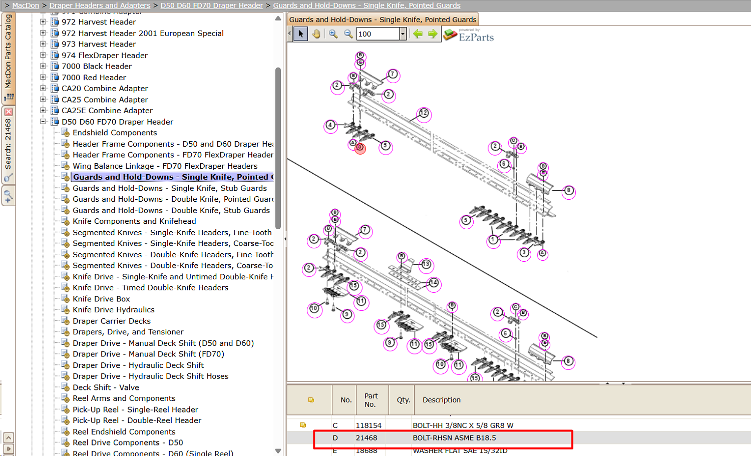Expand the CA25E Combine Adapter node

pos(43,111)
